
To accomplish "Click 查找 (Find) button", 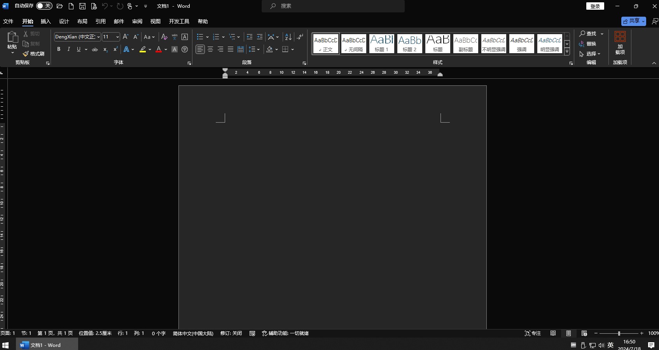I will pyautogui.click(x=588, y=34).
